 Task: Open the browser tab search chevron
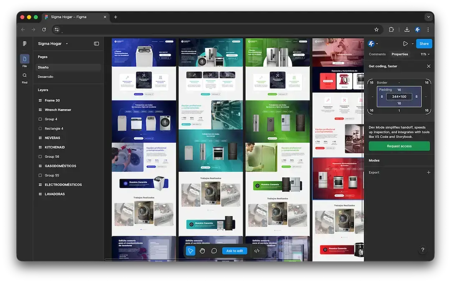pos(428,17)
